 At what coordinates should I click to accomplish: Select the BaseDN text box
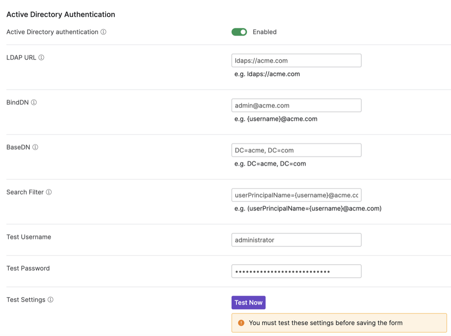pyautogui.click(x=296, y=150)
